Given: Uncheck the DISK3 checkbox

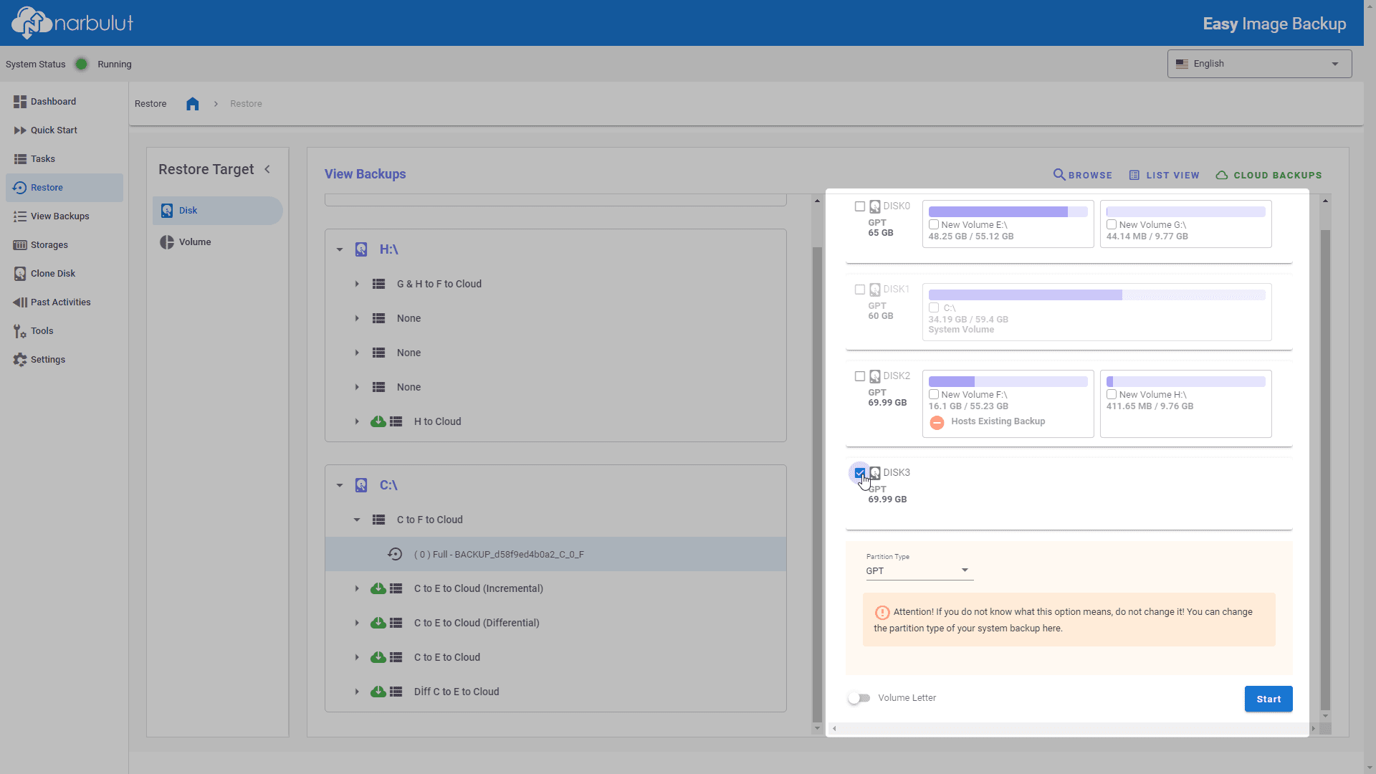Looking at the screenshot, I should [860, 473].
